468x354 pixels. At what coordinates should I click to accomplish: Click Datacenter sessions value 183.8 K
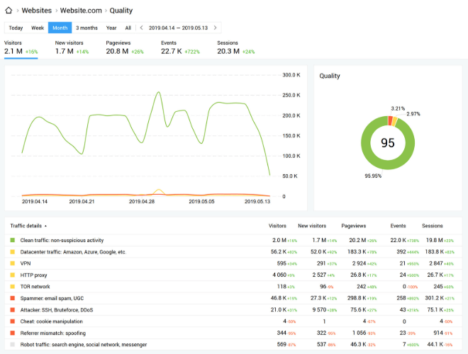point(434,252)
